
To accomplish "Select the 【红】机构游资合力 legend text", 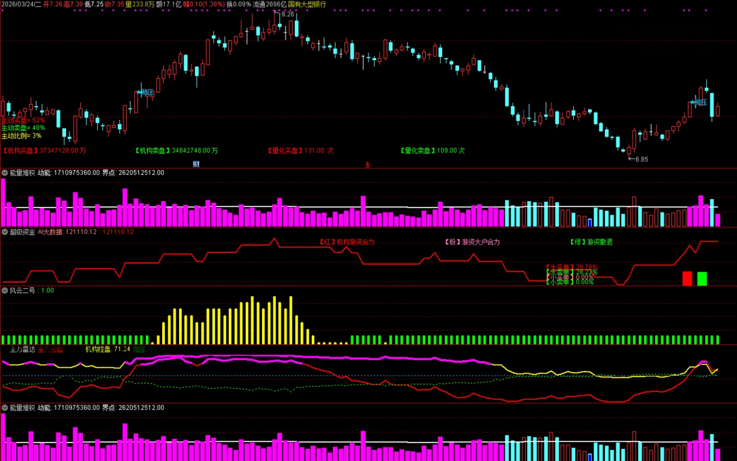I will 347,242.
